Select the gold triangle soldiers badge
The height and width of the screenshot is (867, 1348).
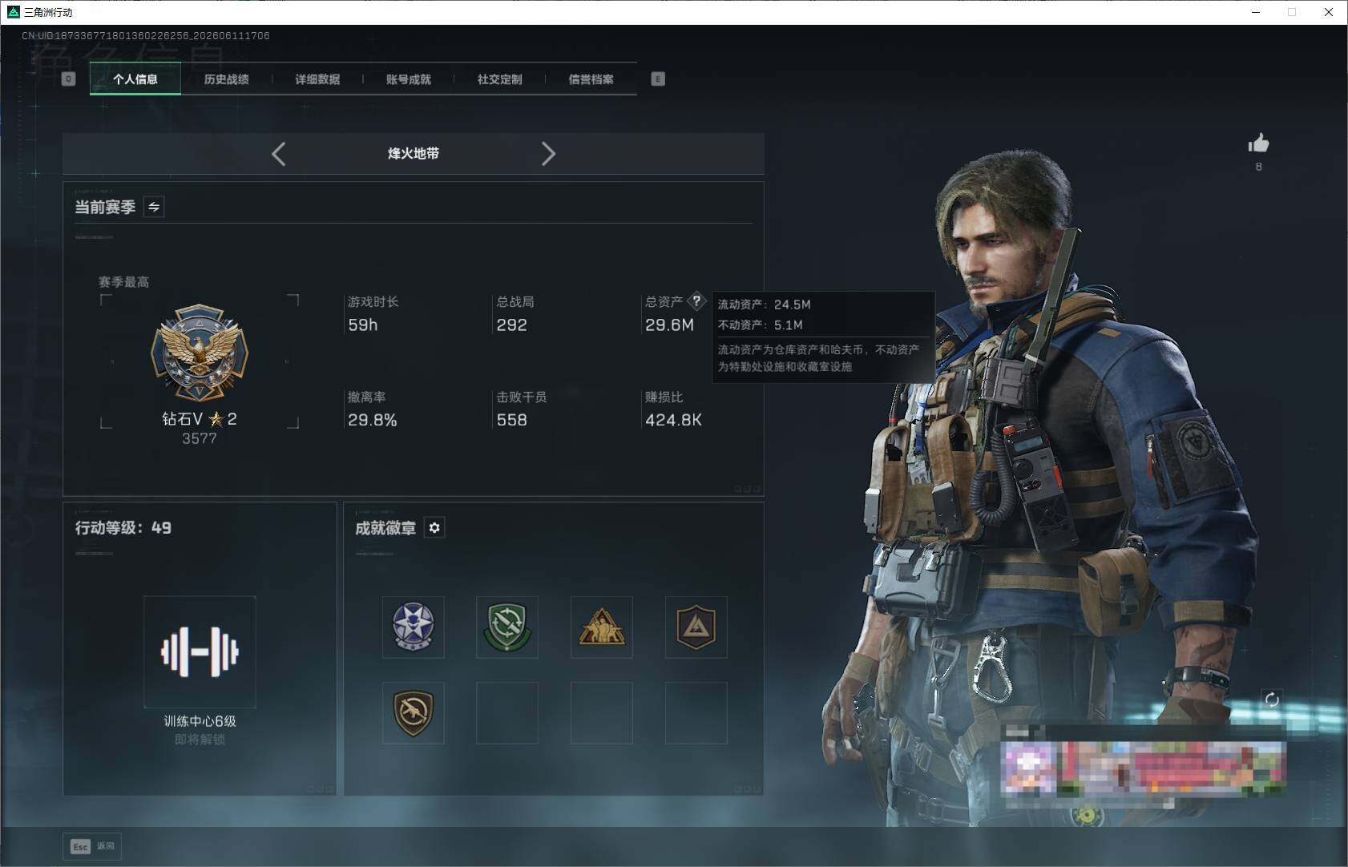(x=602, y=627)
